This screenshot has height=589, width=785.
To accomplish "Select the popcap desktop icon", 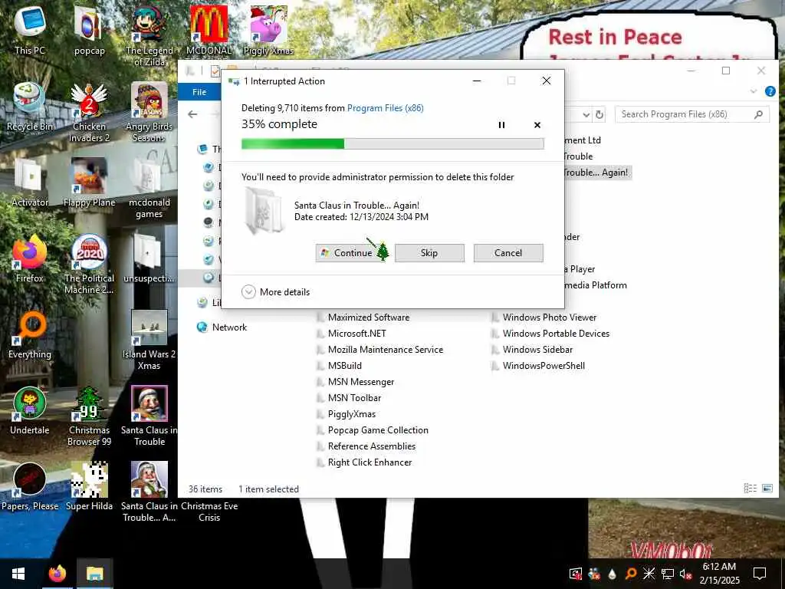I will (89, 30).
